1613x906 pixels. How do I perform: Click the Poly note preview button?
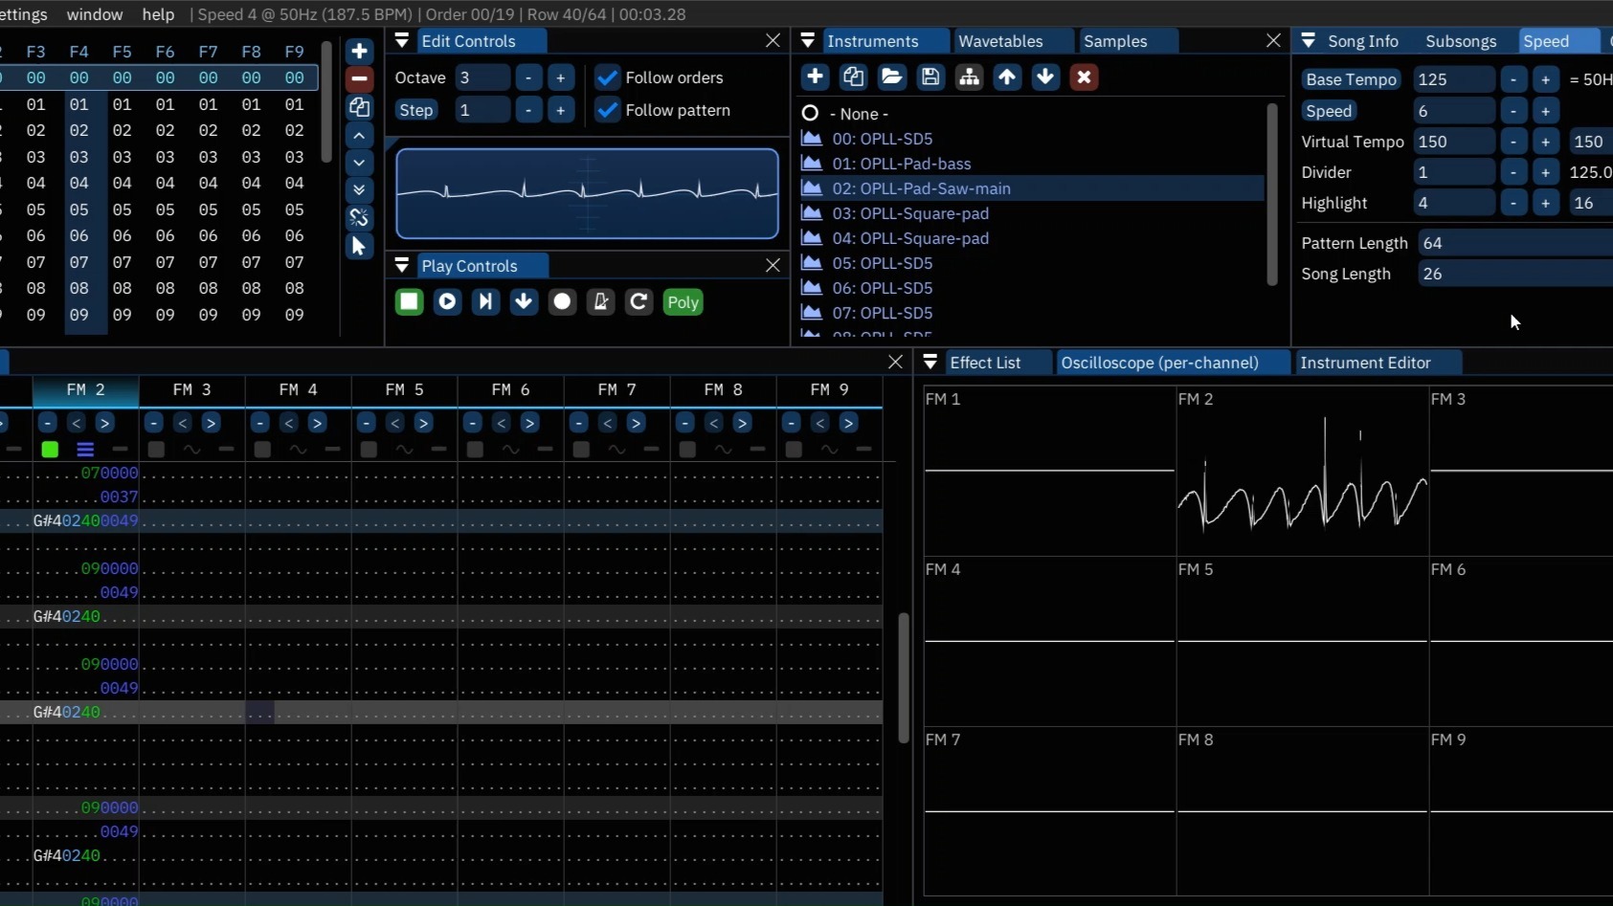pyautogui.click(x=683, y=302)
